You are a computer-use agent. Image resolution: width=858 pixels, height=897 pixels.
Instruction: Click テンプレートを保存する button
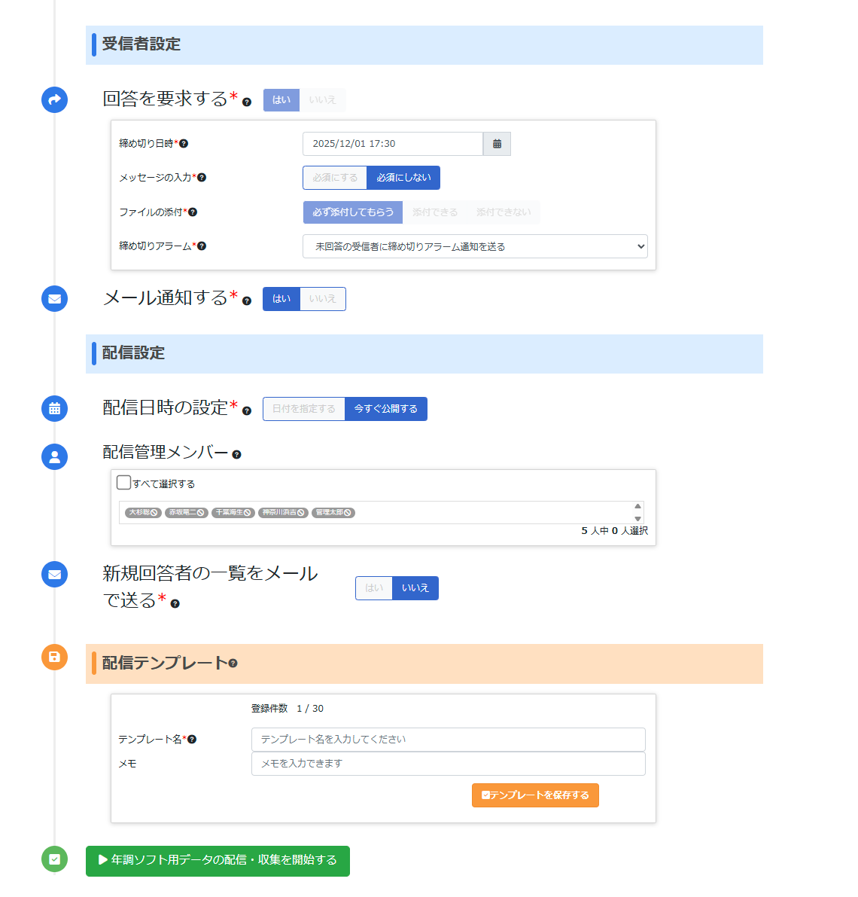coord(535,795)
